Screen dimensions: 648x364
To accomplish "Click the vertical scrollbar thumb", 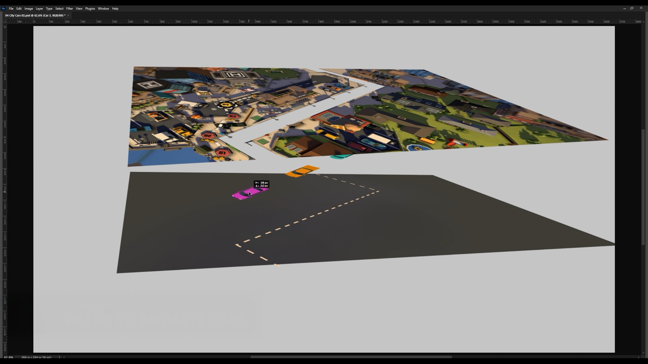I will (643, 187).
